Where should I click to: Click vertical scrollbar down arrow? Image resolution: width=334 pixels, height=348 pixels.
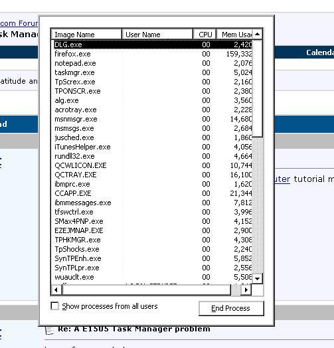click(x=257, y=278)
